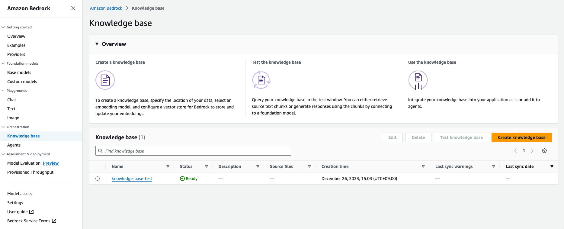Screen dimensions: 564x229
Task: Sort by Description column arrow
Action: [258, 166]
